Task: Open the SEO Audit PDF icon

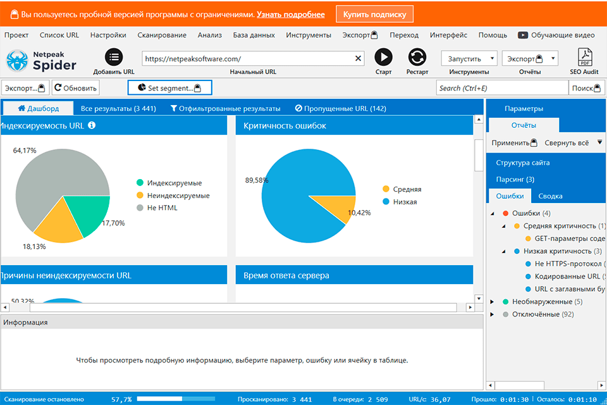Action: point(584,57)
